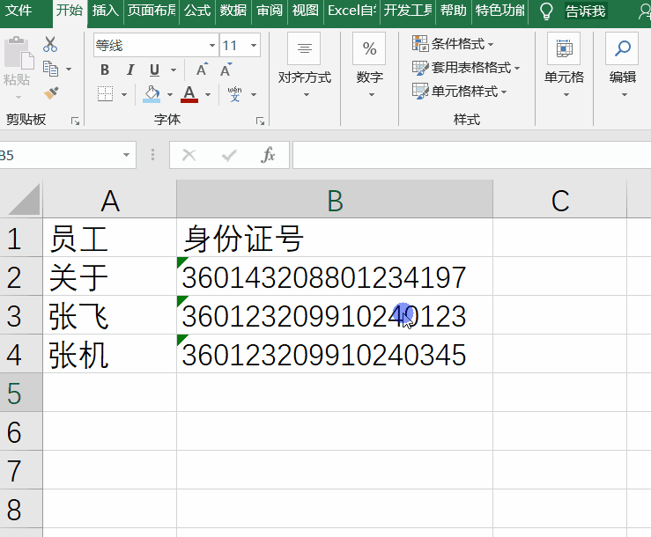651x537 pixels.
Task: Select column C header
Action: point(559,200)
